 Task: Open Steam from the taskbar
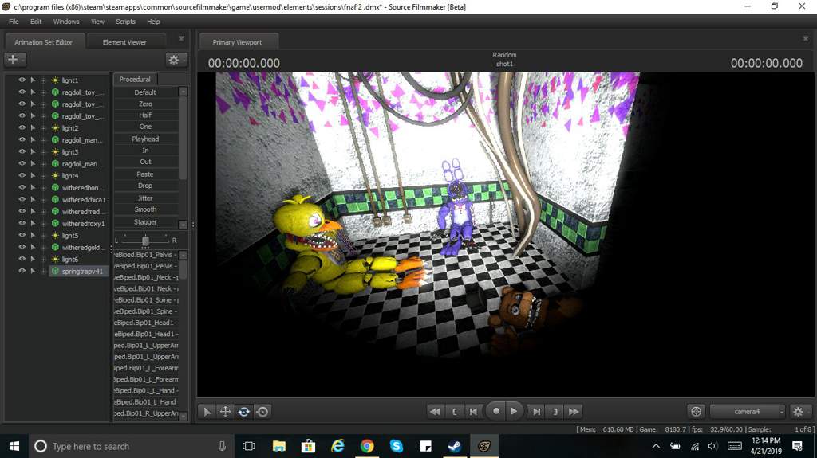tap(454, 446)
